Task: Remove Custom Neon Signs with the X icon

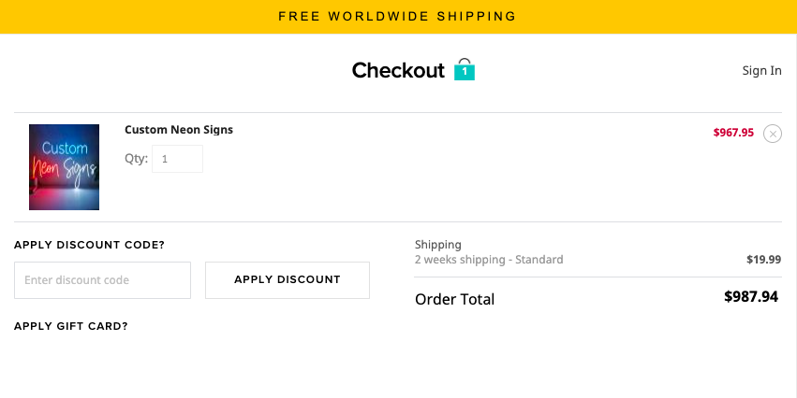Action: [x=772, y=134]
